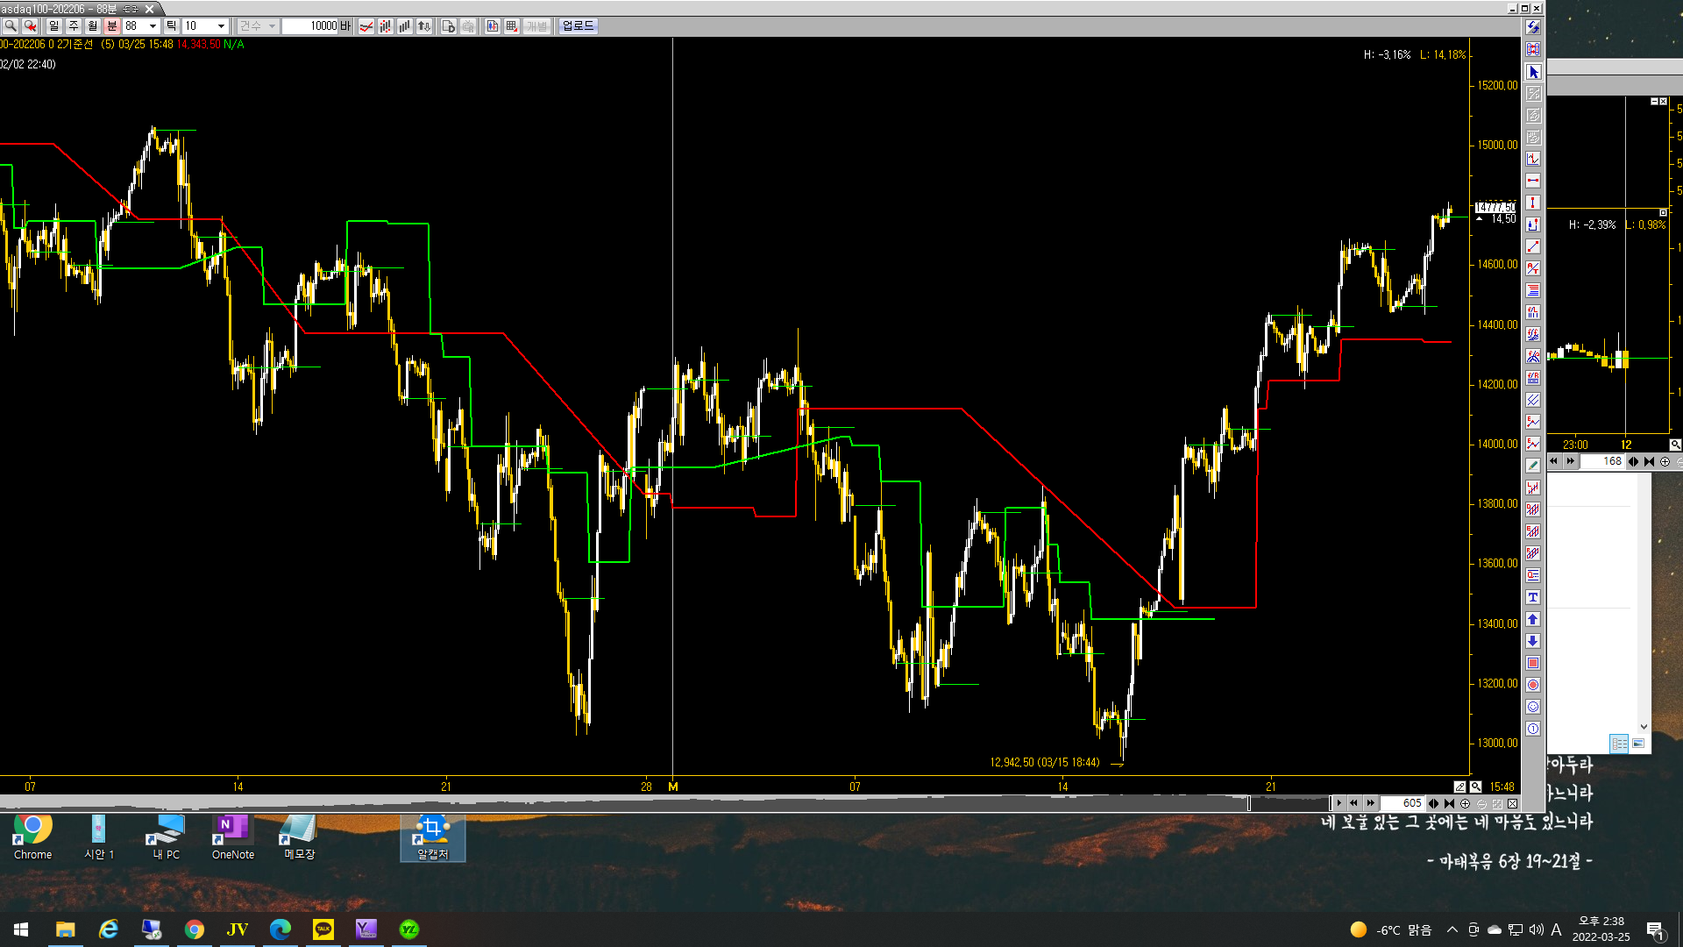1683x947 pixels.
Task: Click the magnifier search icon in toolbar
Action: click(11, 26)
